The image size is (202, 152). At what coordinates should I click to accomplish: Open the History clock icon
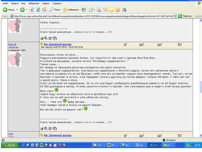pos(84,10)
